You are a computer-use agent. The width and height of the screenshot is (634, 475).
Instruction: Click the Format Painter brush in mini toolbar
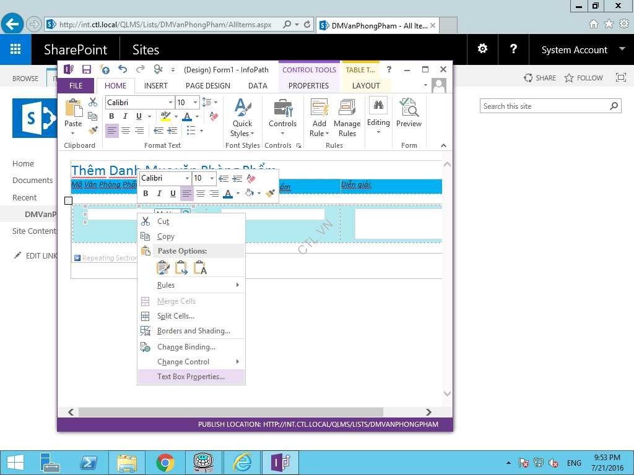[x=270, y=194]
